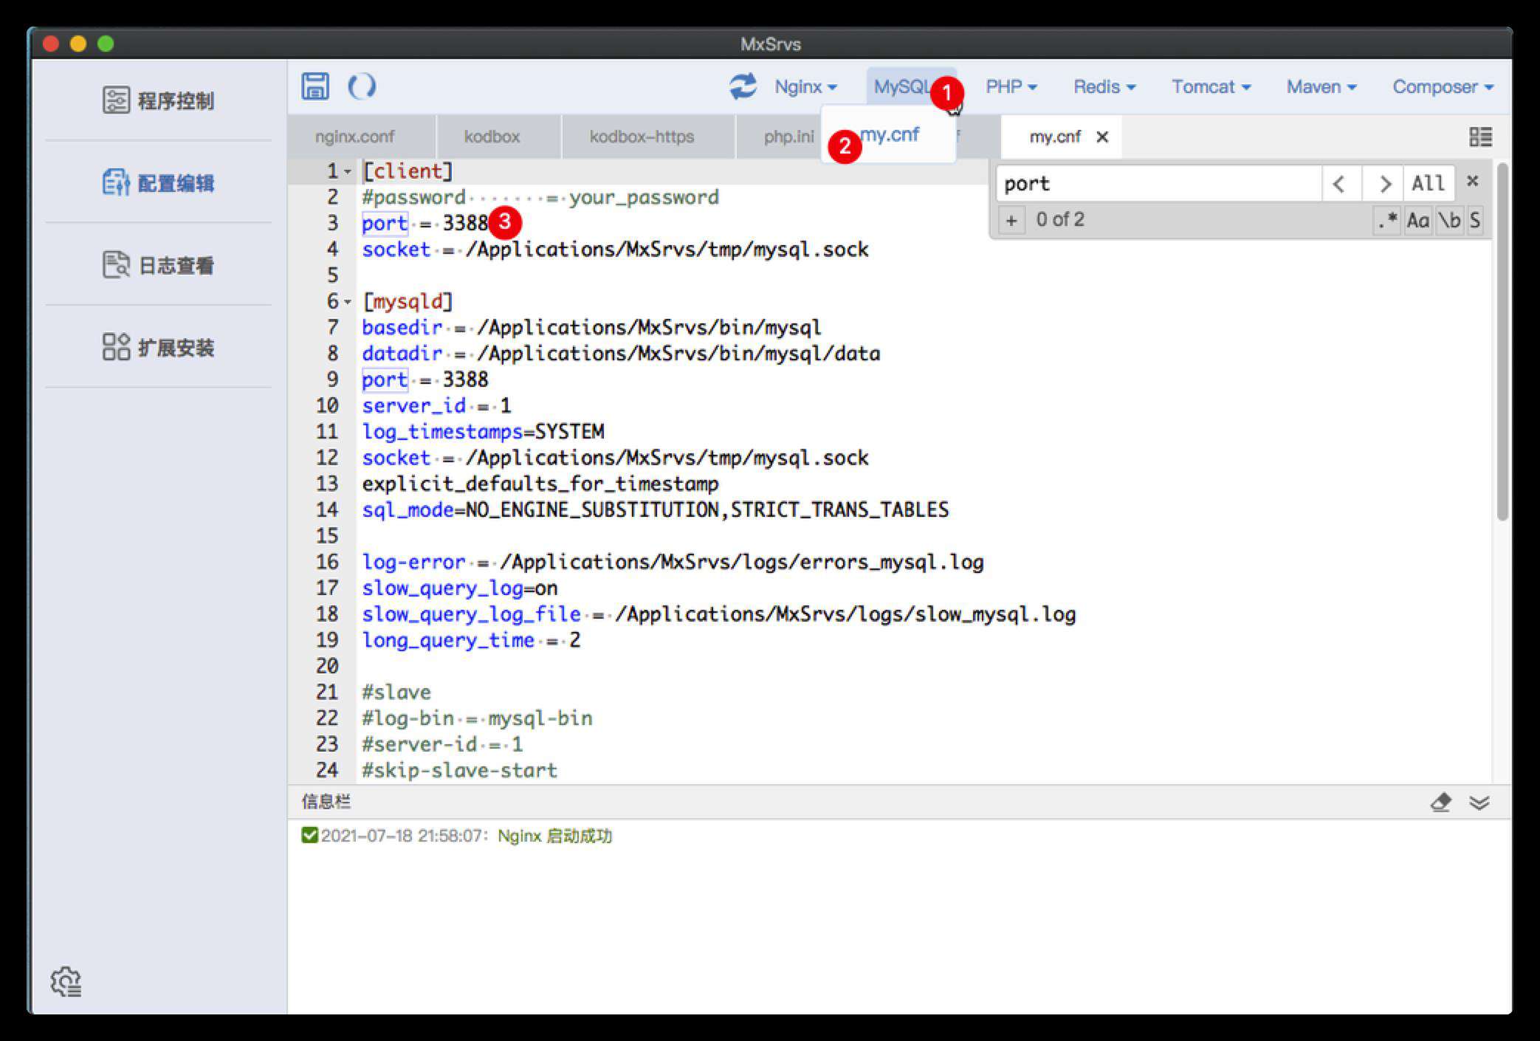Image resolution: width=1540 pixels, height=1041 pixels.
Task: Toggle whole word search
Action: pos(1449,220)
